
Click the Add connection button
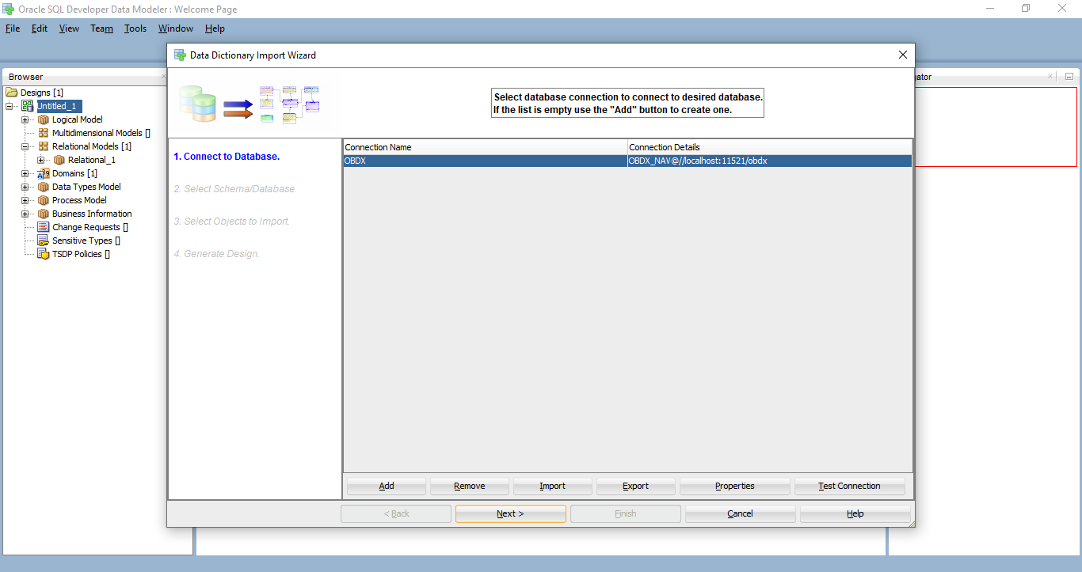pos(387,486)
